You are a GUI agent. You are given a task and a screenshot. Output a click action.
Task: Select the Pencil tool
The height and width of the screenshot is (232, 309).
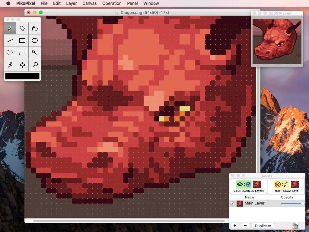pos(10,28)
